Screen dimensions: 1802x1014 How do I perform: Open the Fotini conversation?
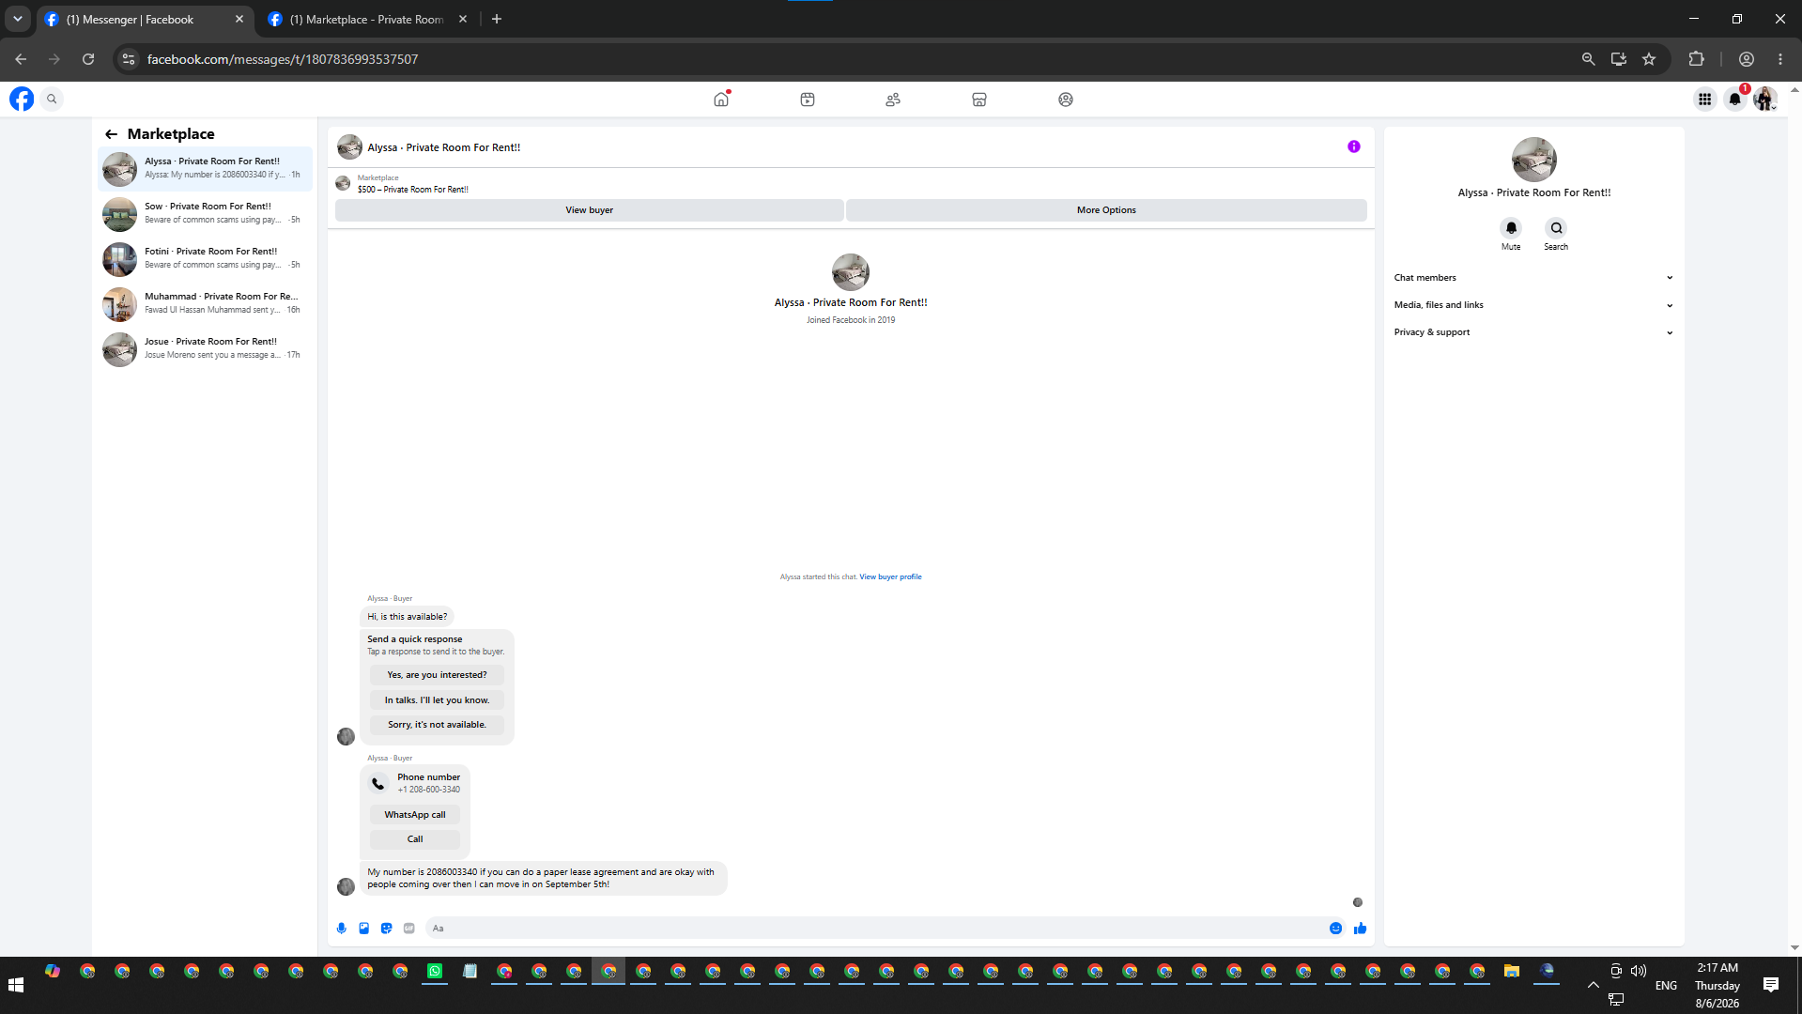click(x=205, y=259)
